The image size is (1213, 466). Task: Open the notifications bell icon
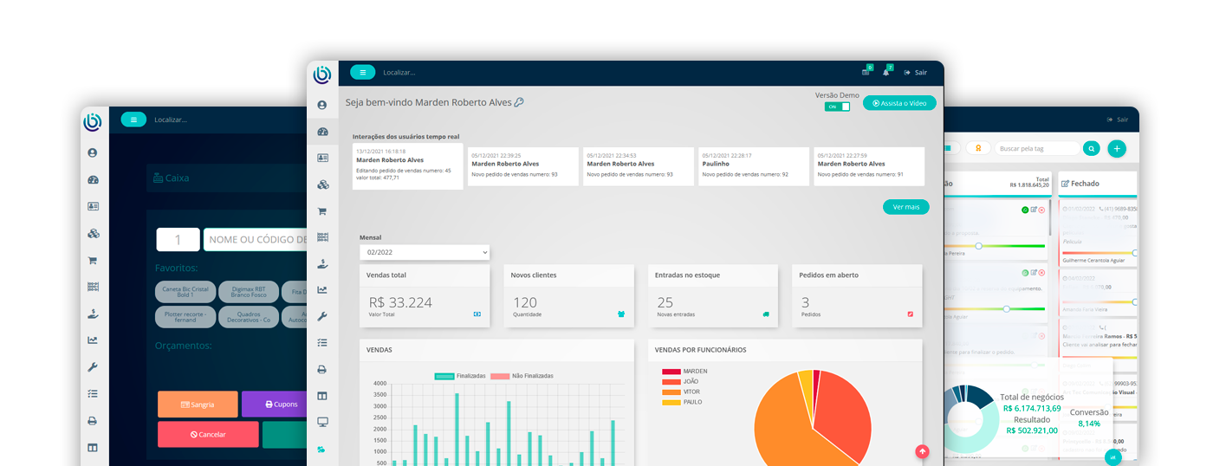[886, 72]
